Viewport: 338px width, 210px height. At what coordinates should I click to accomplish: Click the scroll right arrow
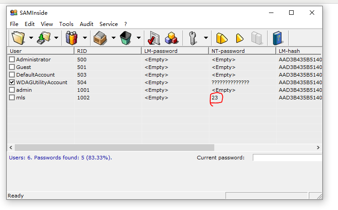(318, 148)
